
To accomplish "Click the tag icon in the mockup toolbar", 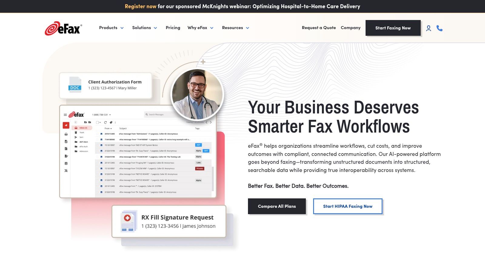I will [111, 123].
